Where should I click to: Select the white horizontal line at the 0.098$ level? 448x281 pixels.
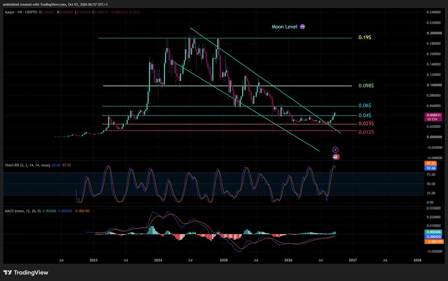227,86
